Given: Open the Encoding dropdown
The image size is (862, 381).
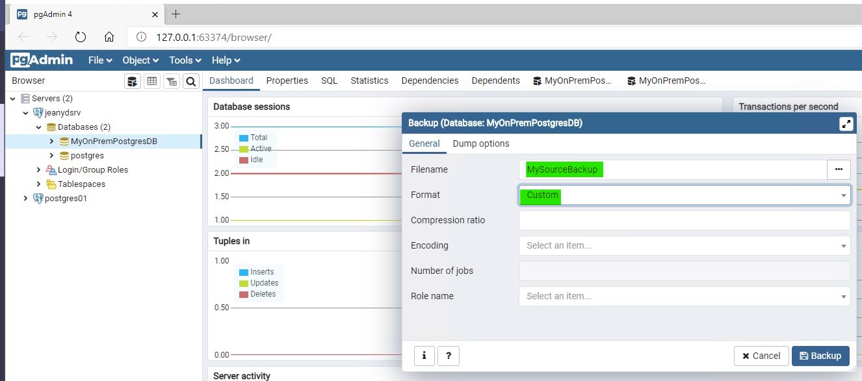Looking at the screenshot, I should 685,245.
